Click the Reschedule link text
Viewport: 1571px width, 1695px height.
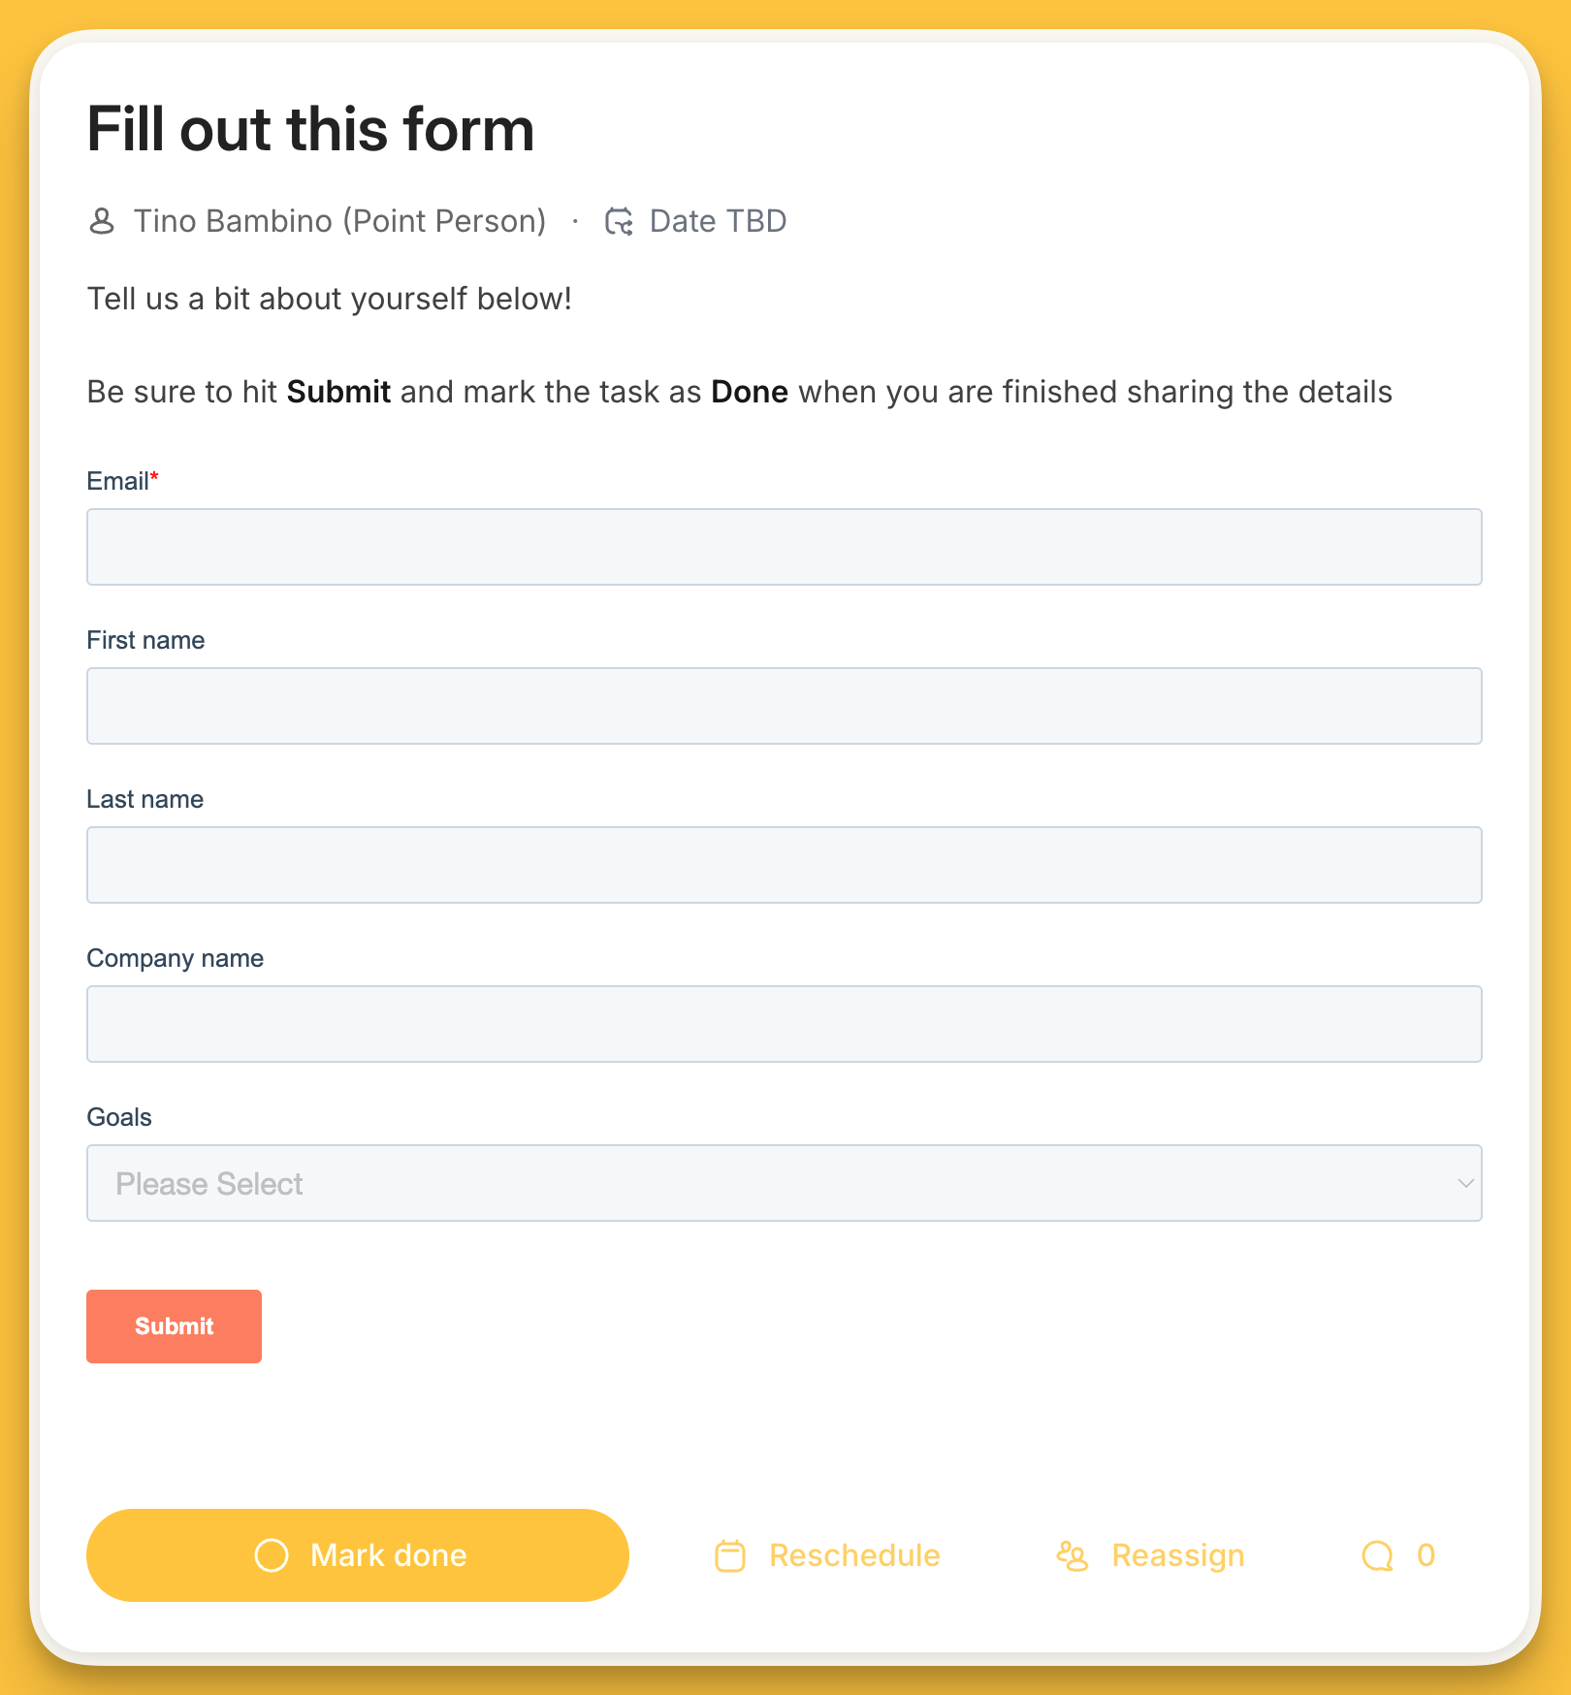(854, 1555)
